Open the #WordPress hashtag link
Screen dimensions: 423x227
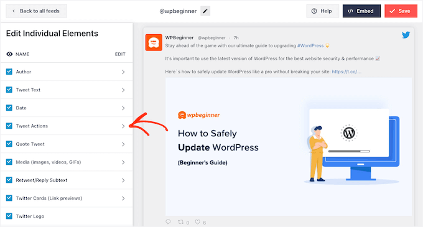point(310,45)
